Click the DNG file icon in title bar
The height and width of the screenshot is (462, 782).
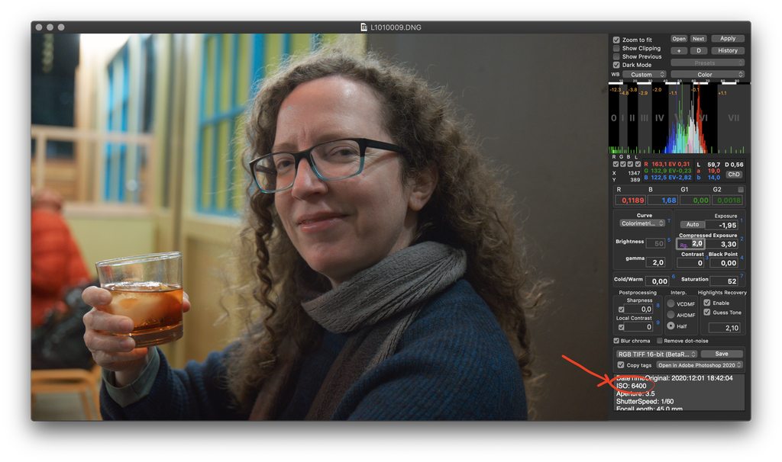pyautogui.click(x=364, y=27)
